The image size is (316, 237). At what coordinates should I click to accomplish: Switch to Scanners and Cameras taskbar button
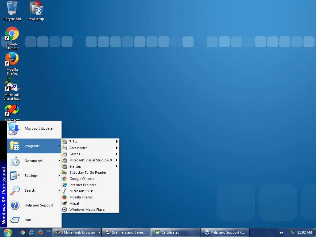point(126,233)
